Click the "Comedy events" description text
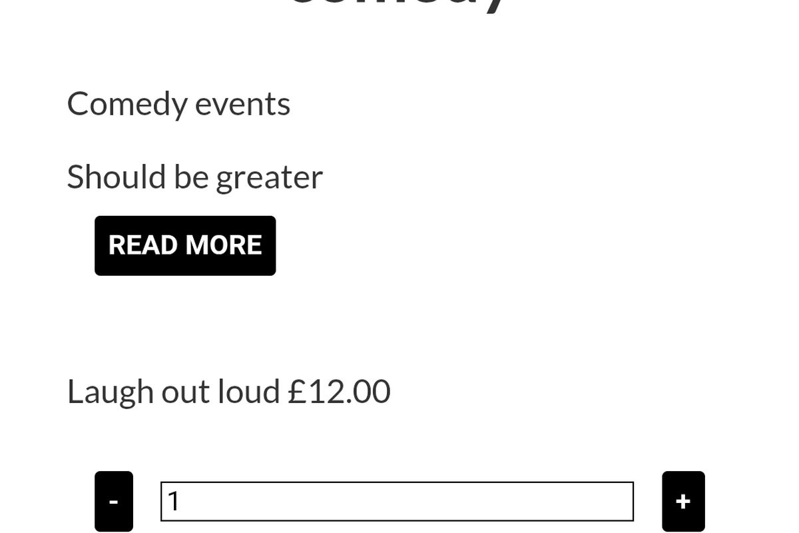The height and width of the screenshot is (533, 799). pyautogui.click(x=178, y=104)
